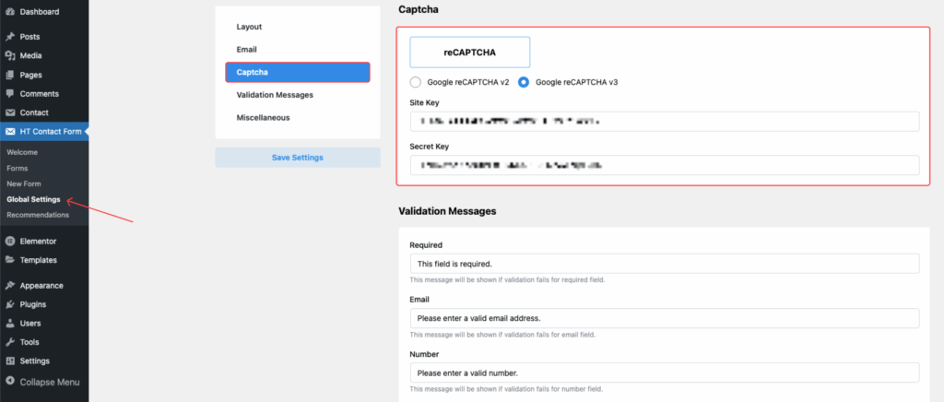Select Google reCAPTCHA v3 radio button
The height and width of the screenshot is (402, 944).
[x=524, y=82]
